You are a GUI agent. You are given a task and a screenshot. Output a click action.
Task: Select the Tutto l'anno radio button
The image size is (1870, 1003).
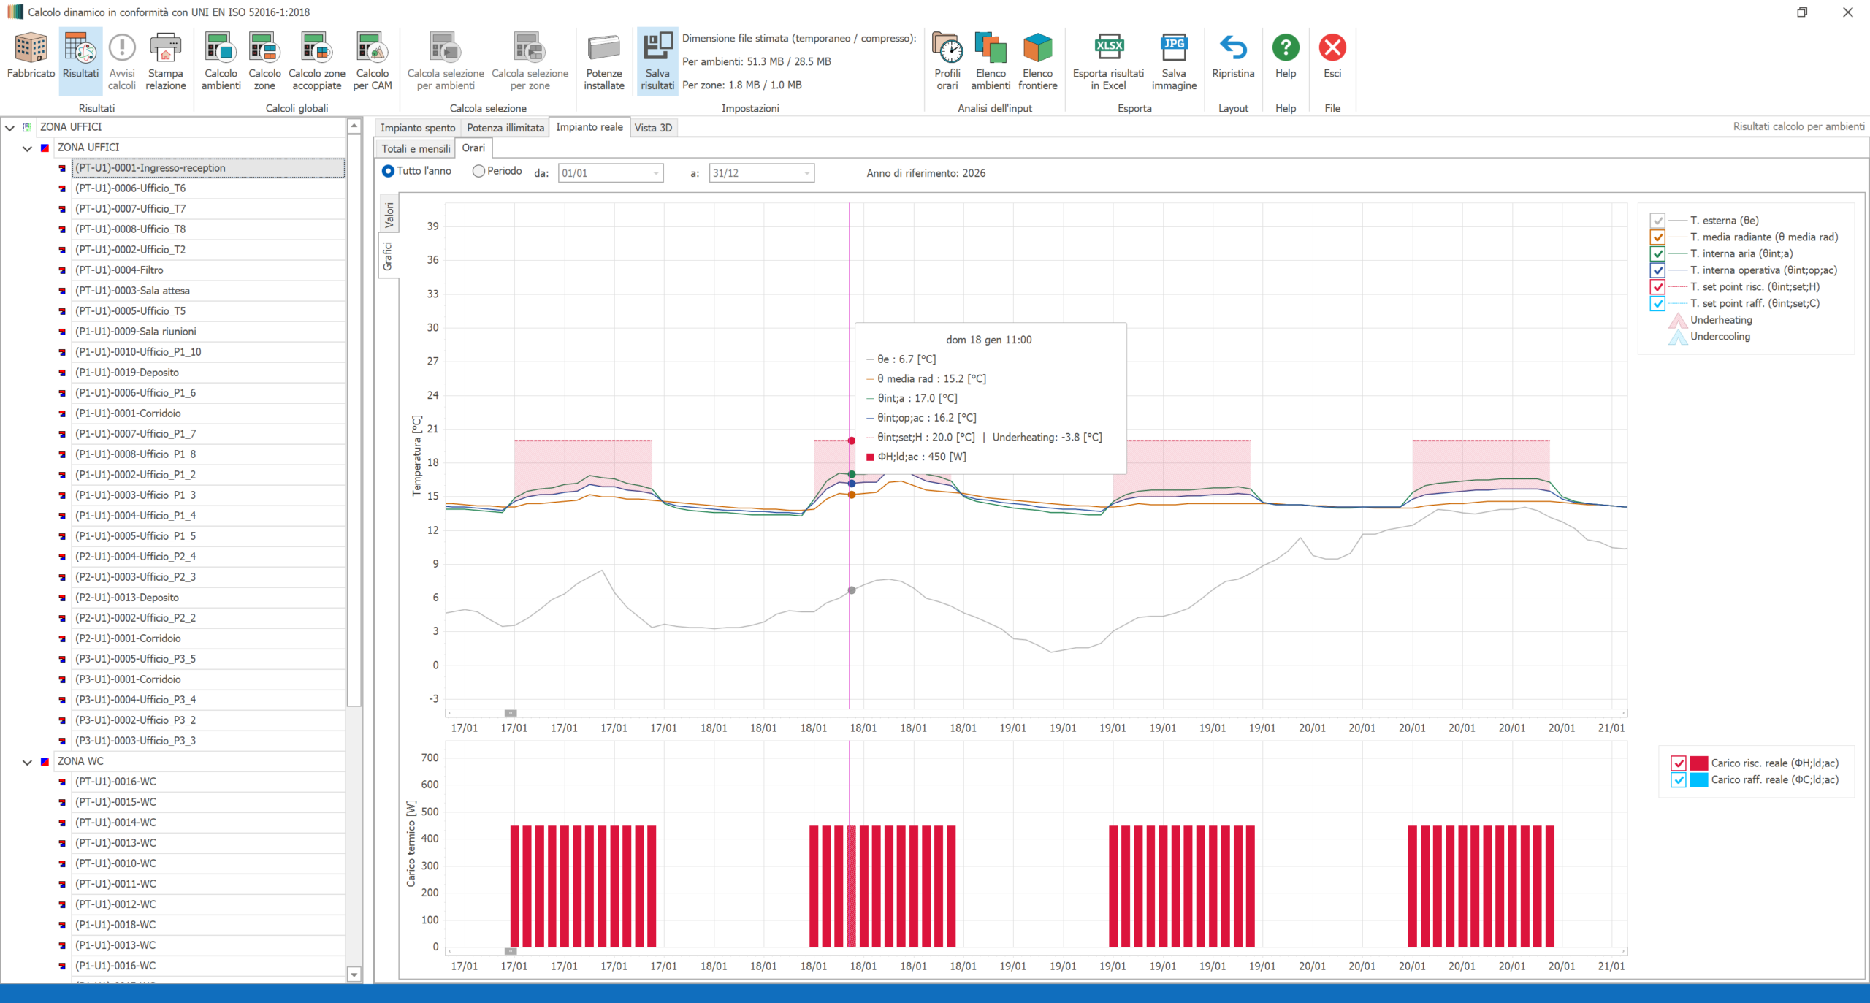389,171
